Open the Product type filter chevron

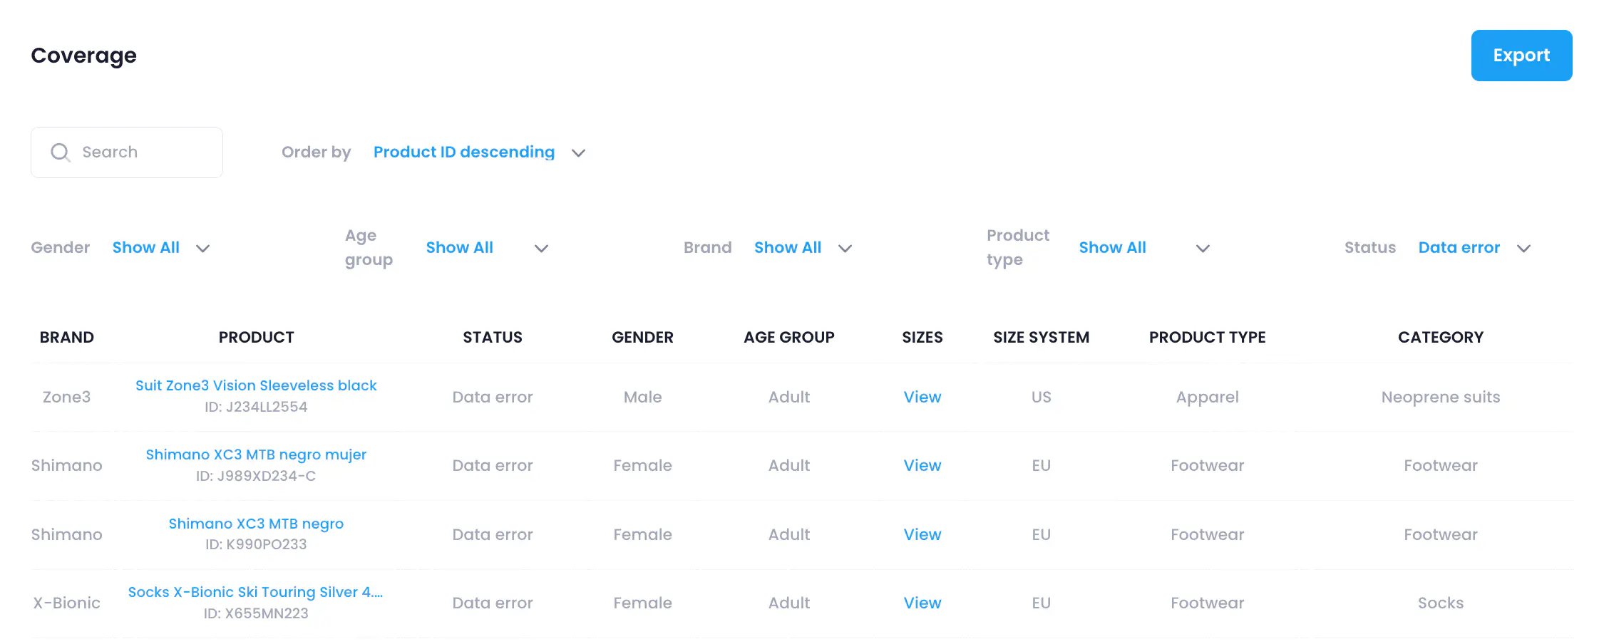1203,249
